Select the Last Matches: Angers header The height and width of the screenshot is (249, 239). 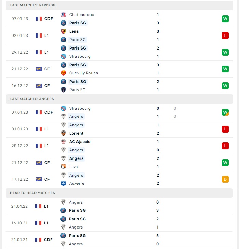[119, 99]
